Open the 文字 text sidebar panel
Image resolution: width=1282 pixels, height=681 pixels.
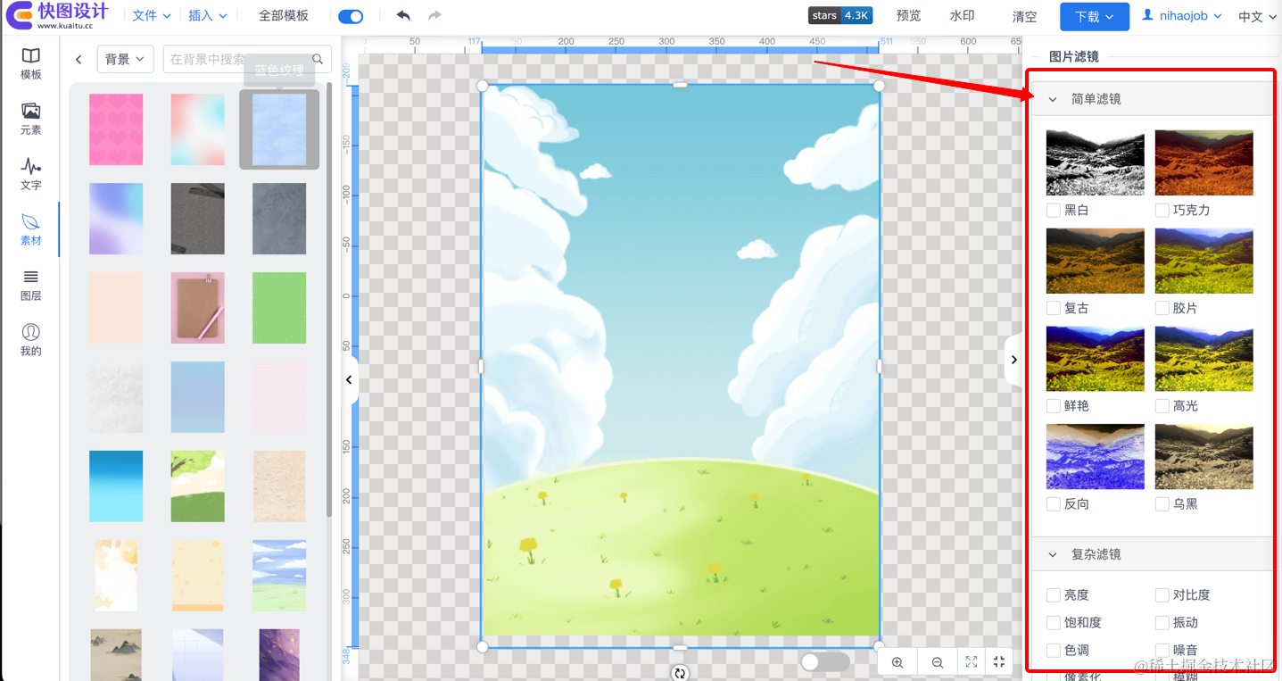[30, 174]
